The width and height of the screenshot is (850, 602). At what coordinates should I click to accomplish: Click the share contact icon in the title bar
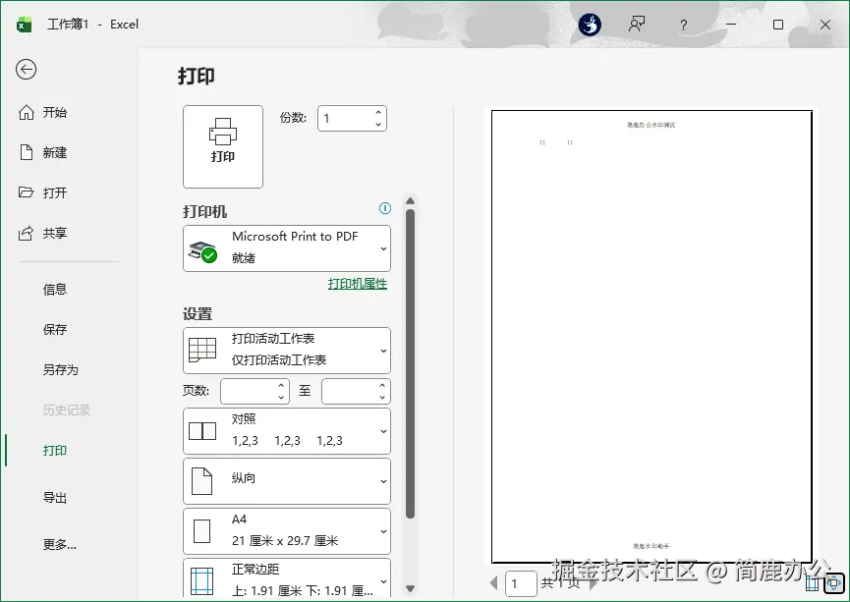click(x=637, y=25)
